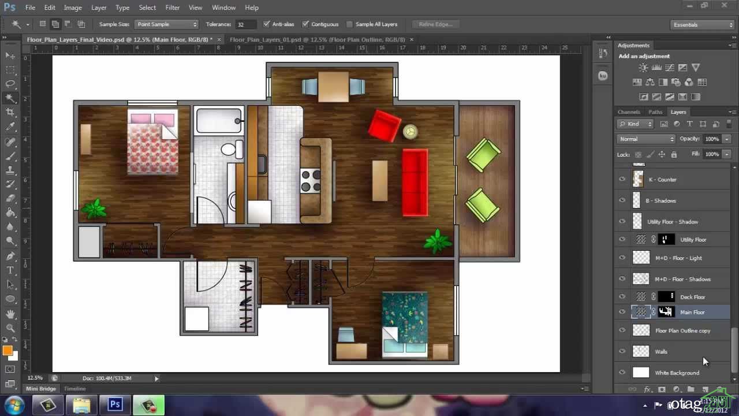Select the Rectangular Marquee tool
739x416 pixels.
(10, 70)
